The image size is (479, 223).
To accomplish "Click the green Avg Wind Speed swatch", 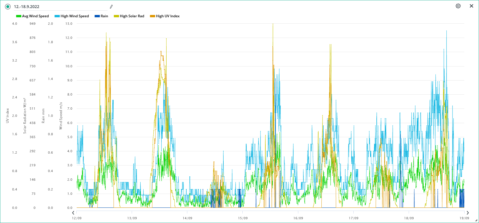I will click(x=19, y=16).
